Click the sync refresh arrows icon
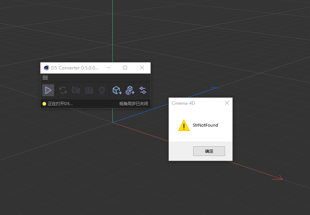310x215 pixels. click(x=63, y=90)
